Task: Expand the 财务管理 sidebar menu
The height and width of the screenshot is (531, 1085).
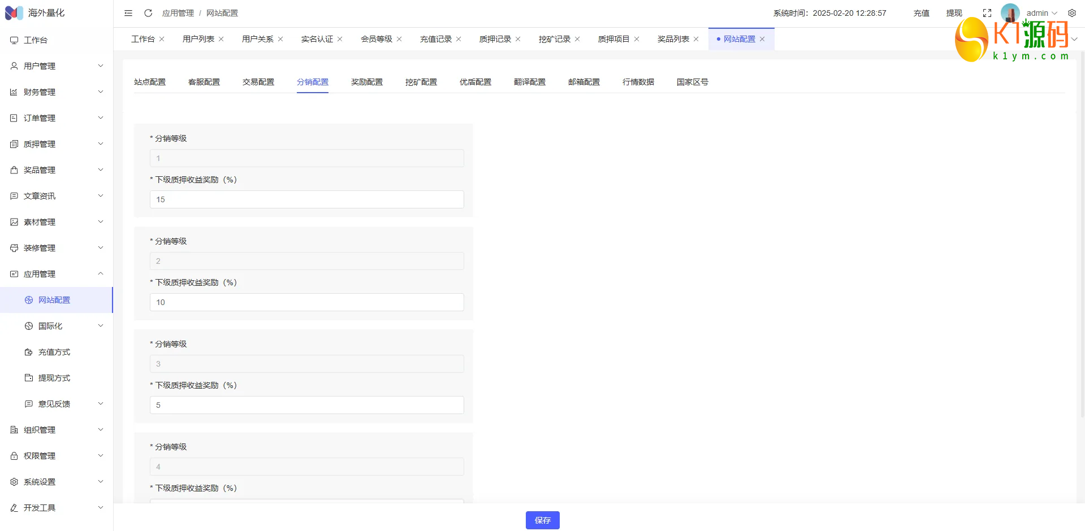Action: [x=55, y=92]
